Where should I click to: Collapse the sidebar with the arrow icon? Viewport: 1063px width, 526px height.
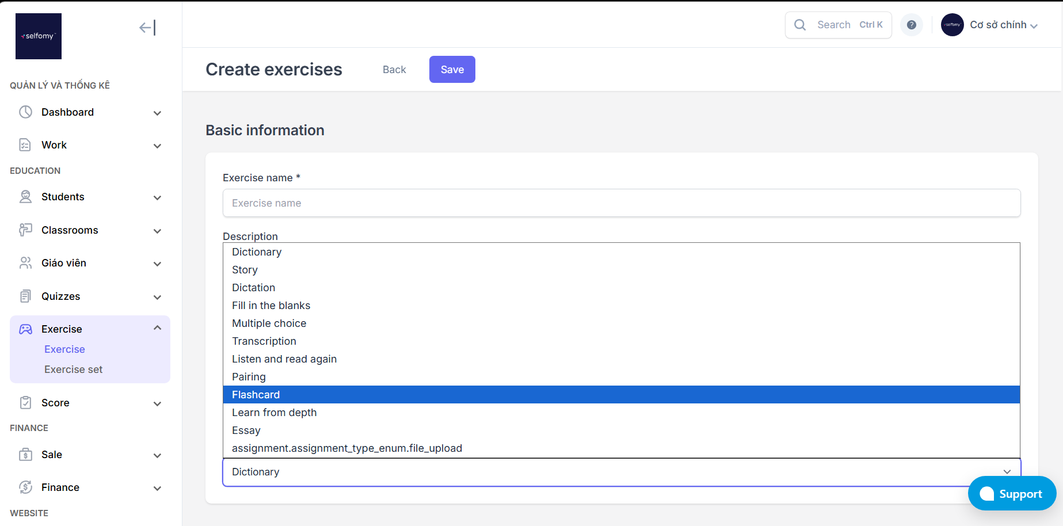coord(147,28)
